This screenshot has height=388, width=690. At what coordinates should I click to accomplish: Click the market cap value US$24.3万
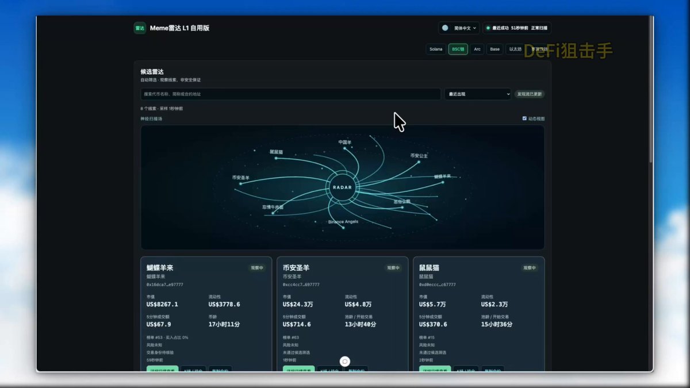click(298, 304)
